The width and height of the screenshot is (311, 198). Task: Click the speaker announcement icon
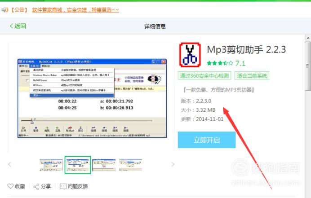(x=5, y=10)
